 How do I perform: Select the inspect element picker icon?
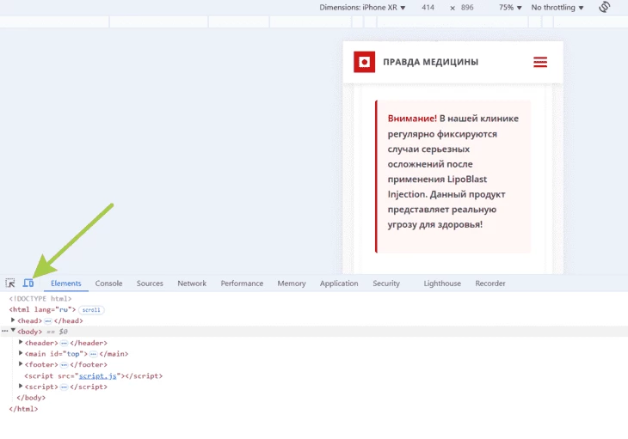[x=10, y=283]
